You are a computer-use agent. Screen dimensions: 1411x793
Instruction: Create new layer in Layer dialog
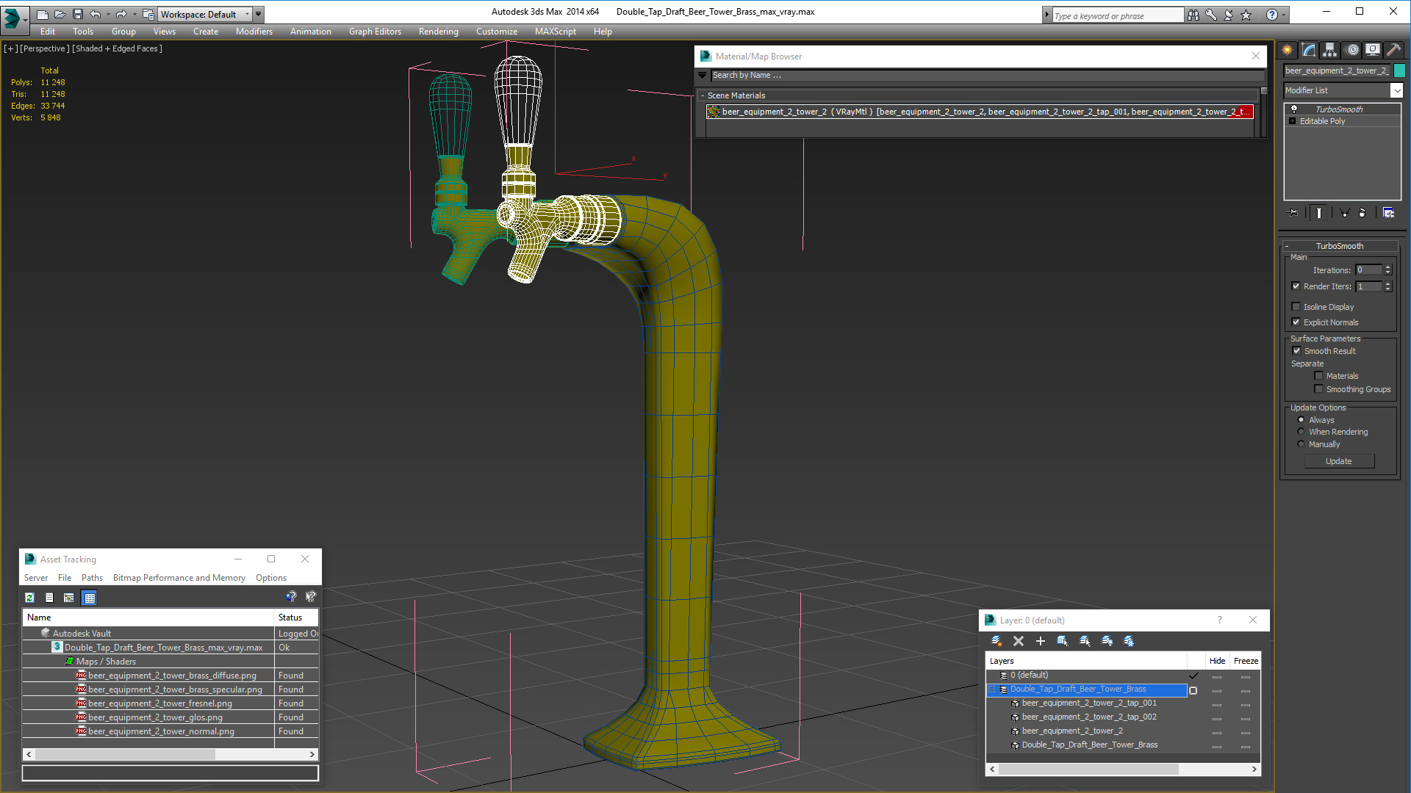997,641
